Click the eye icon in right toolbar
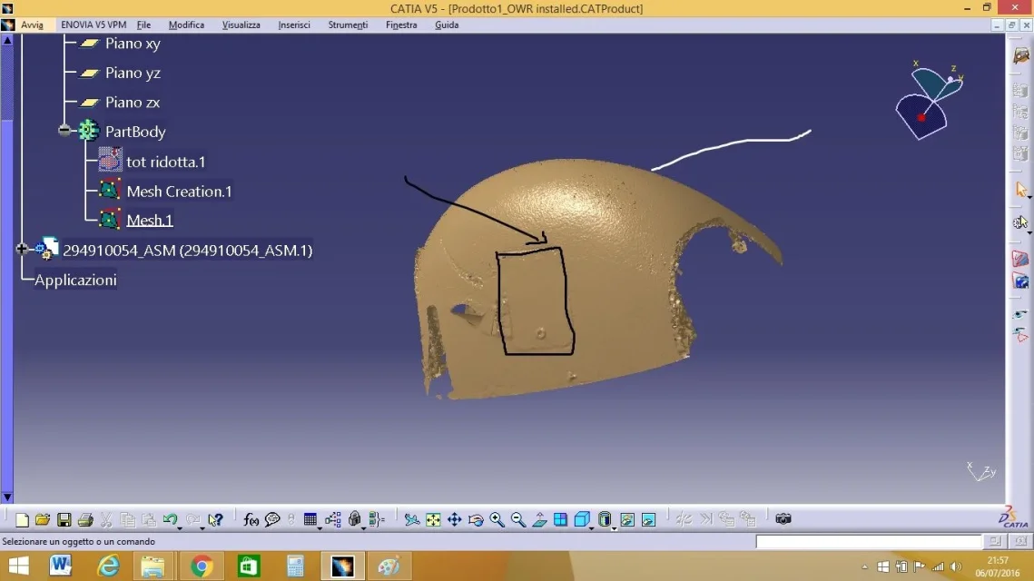This screenshot has height=581, width=1034. 1020,315
